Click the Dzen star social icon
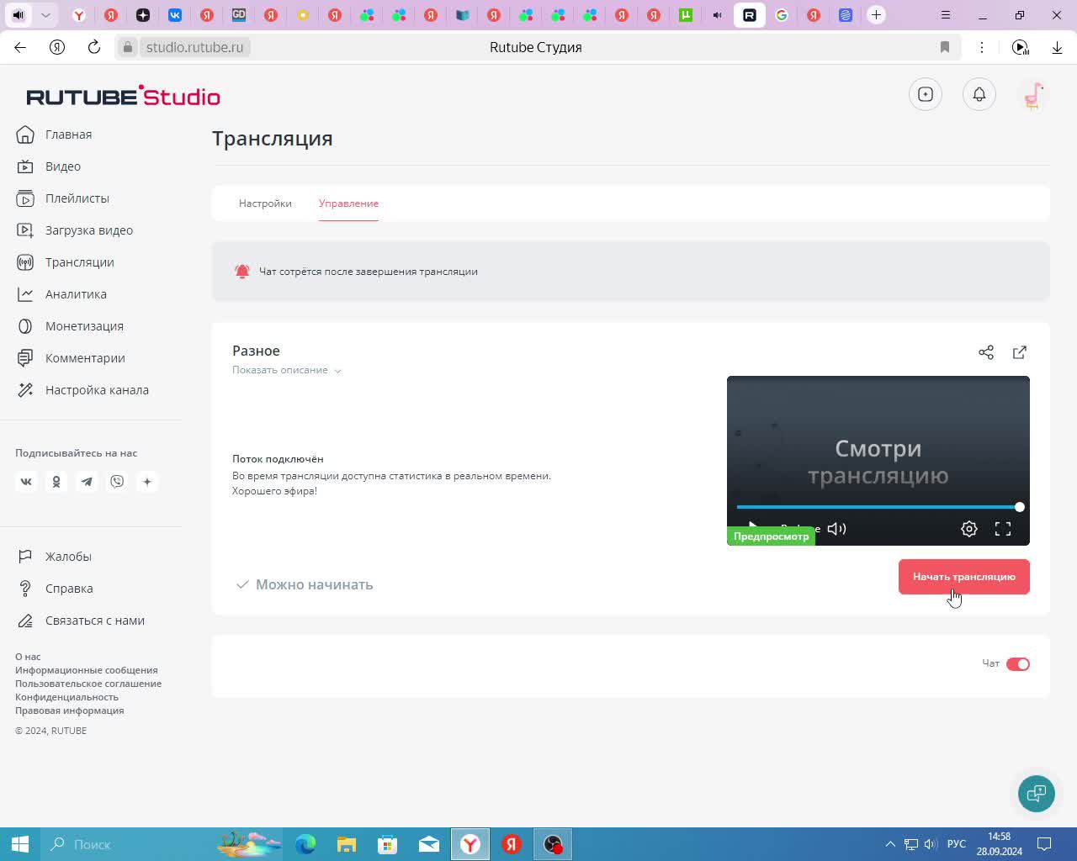This screenshot has width=1077, height=861. coord(147,482)
